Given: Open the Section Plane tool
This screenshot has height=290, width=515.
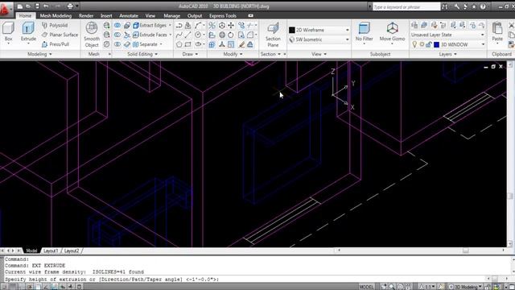Looking at the screenshot, I should 273,35.
